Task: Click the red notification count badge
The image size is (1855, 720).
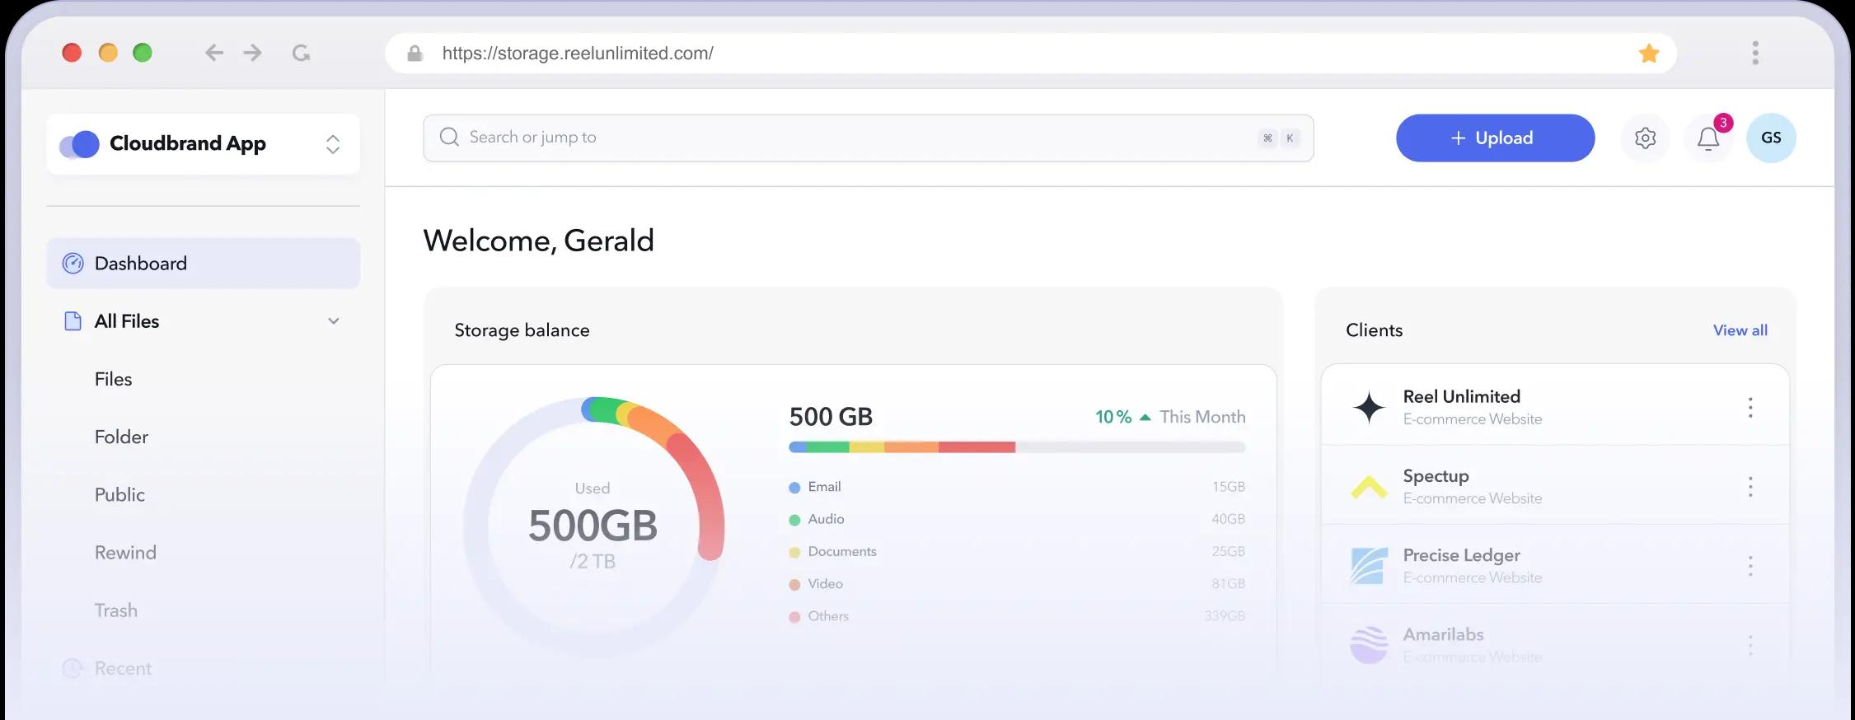Action: coord(1723,123)
